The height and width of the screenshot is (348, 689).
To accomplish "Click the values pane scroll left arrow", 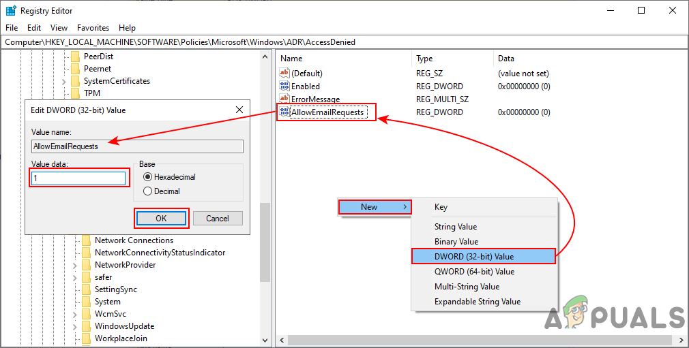I will coord(282,340).
